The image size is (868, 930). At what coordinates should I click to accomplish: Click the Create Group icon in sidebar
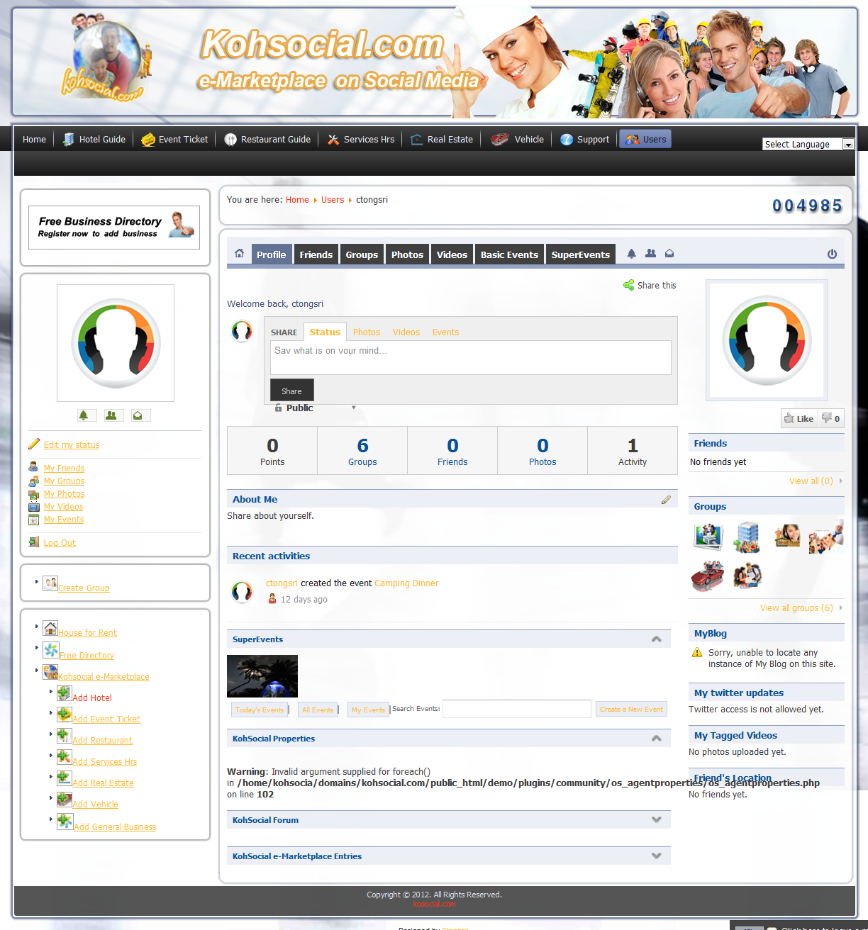(50, 583)
